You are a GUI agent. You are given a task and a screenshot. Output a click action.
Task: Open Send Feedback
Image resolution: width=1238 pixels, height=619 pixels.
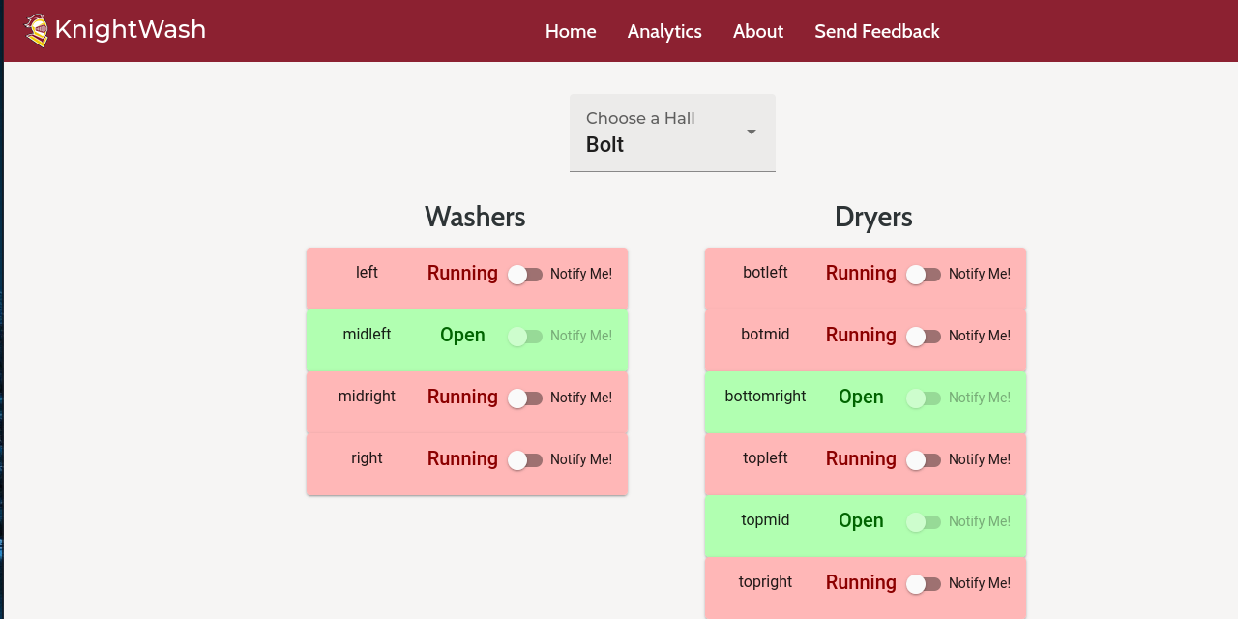click(877, 31)
